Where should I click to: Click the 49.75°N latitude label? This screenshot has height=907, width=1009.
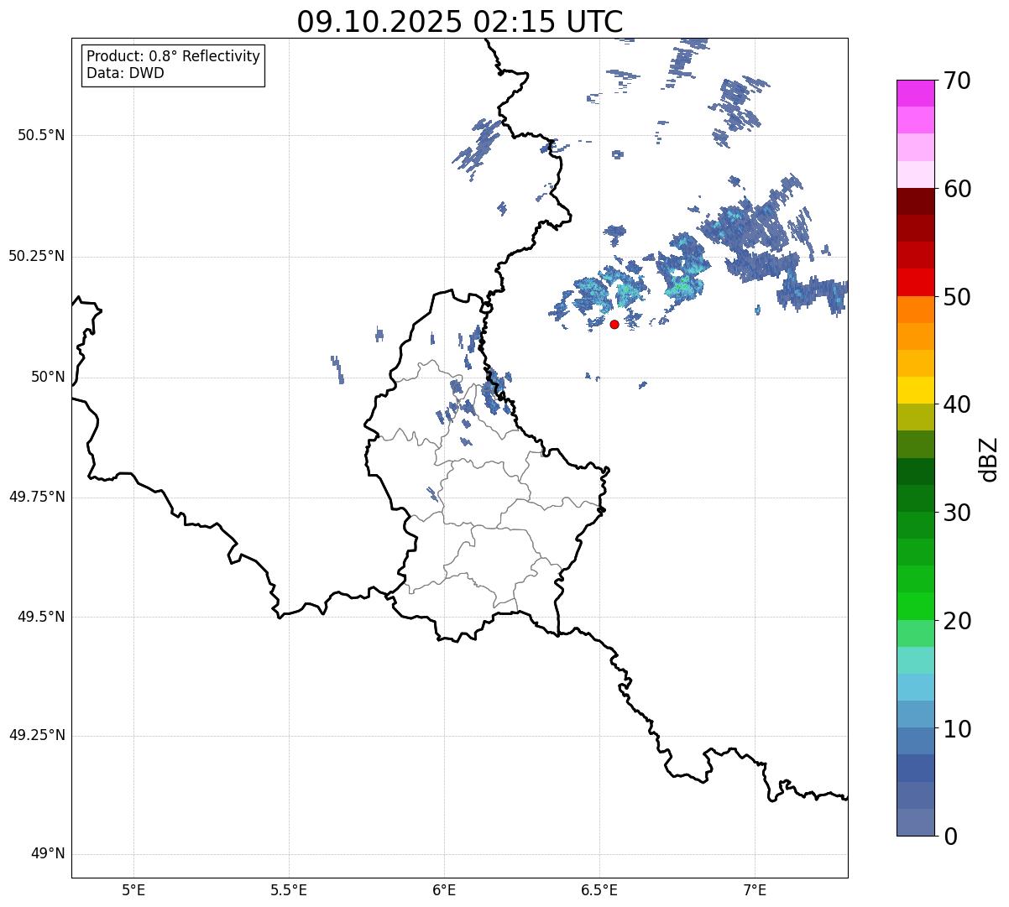pyautogui.click(x=37, y=497)
